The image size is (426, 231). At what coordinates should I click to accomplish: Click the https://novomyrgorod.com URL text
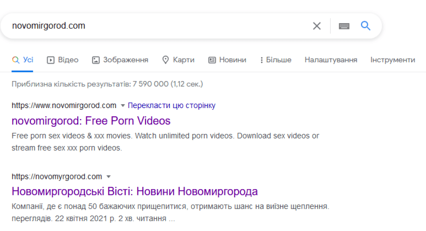tap(57, 177)
